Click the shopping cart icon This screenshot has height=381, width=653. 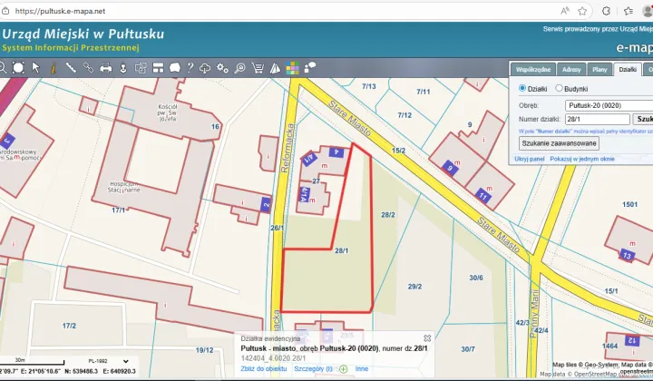click(258, 67)
